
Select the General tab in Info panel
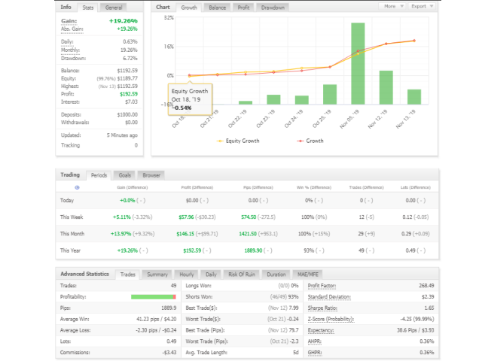[x=114, y=7]
